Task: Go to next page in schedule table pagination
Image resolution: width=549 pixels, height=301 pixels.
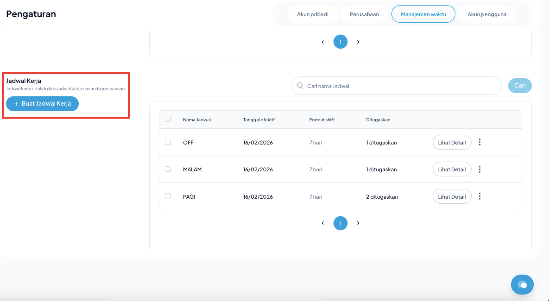Action: [x=358, y=223]
